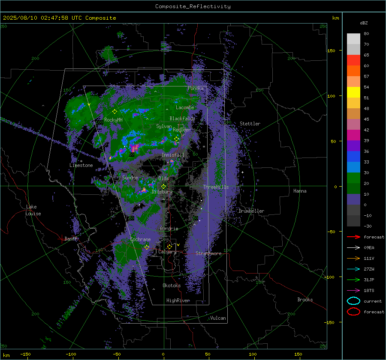The image size is (386, 360).
Task: Click the blue 36 dBZ color swatch
Action: pyautogui.click(x=353, y=157)
